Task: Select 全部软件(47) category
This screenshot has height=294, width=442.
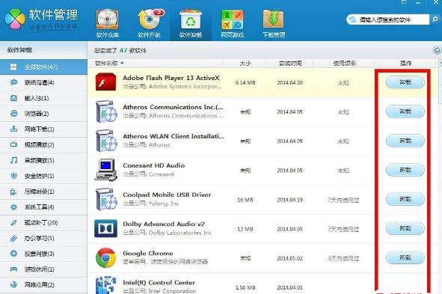Action: click(x=43, y=67)
